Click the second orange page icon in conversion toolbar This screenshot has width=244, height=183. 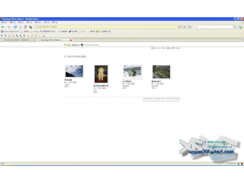click(x=13, y=36)
